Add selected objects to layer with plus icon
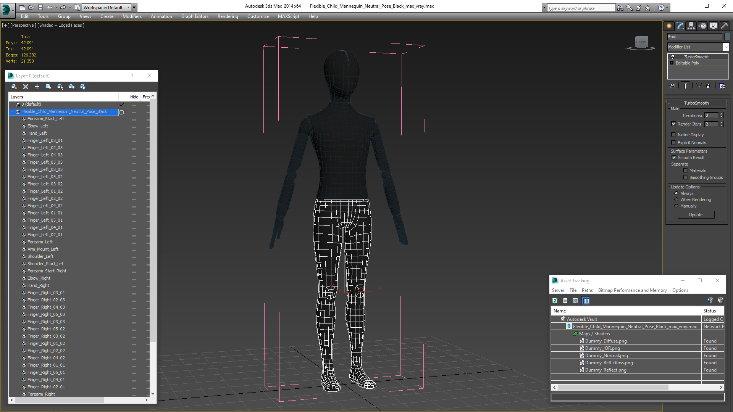The image size is (733, 412). (37, 87)
